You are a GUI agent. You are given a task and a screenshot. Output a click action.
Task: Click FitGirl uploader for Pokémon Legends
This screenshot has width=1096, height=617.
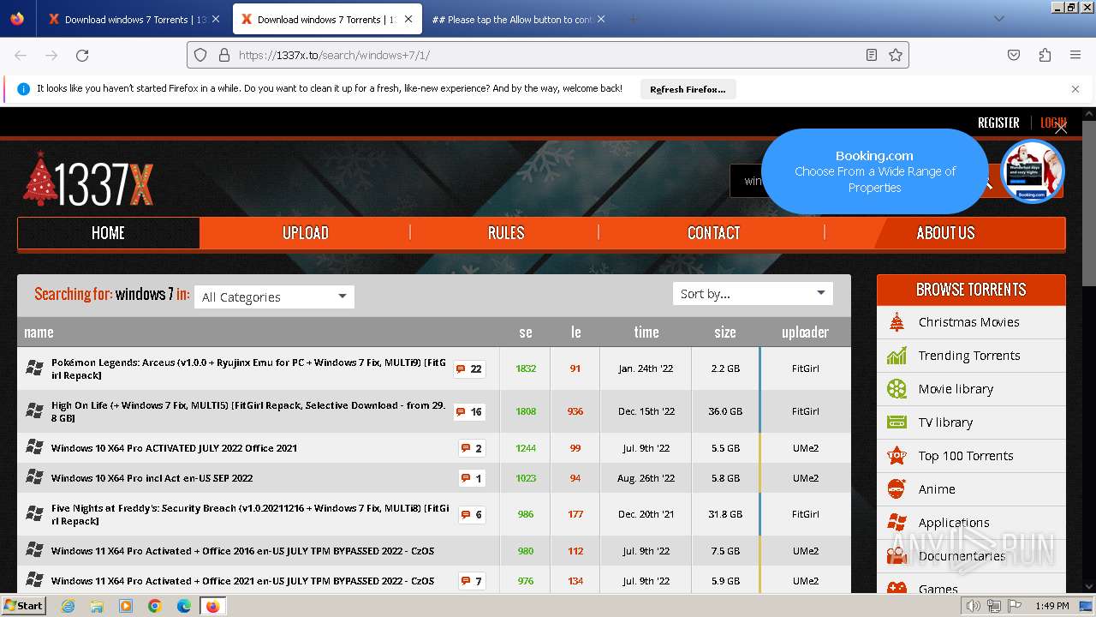805,368
